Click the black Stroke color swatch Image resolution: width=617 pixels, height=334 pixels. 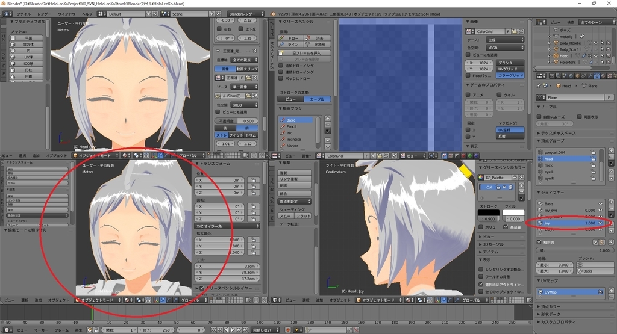pos(488,212)
